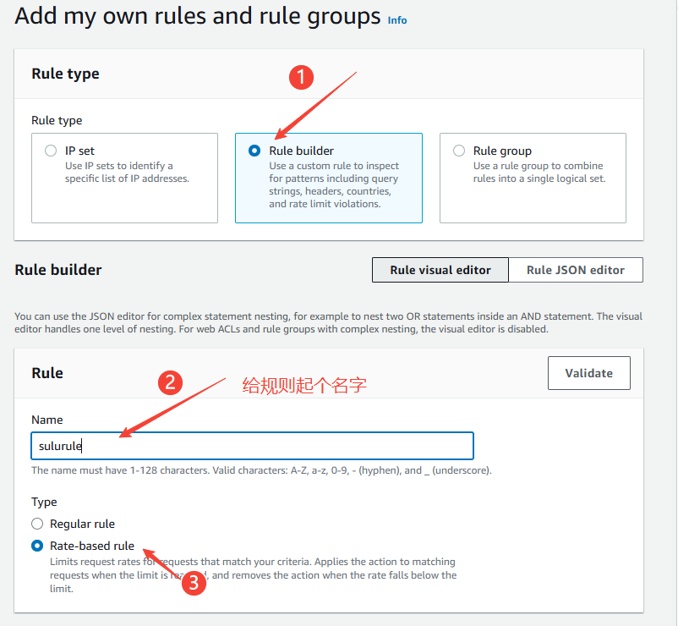Choose the Rule builder radio option
Viewport: 678px width, 626px height.
[x=254, y=151]
